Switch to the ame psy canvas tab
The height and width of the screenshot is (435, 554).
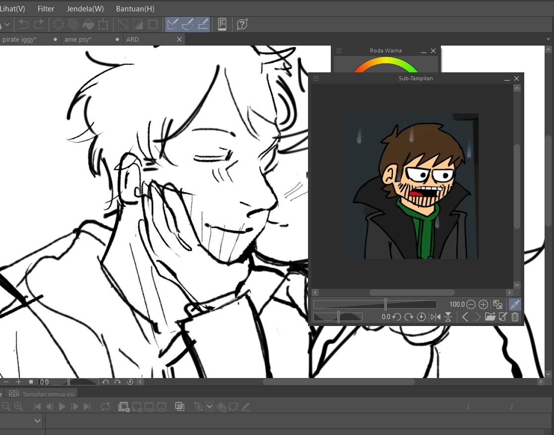(92, 39)
